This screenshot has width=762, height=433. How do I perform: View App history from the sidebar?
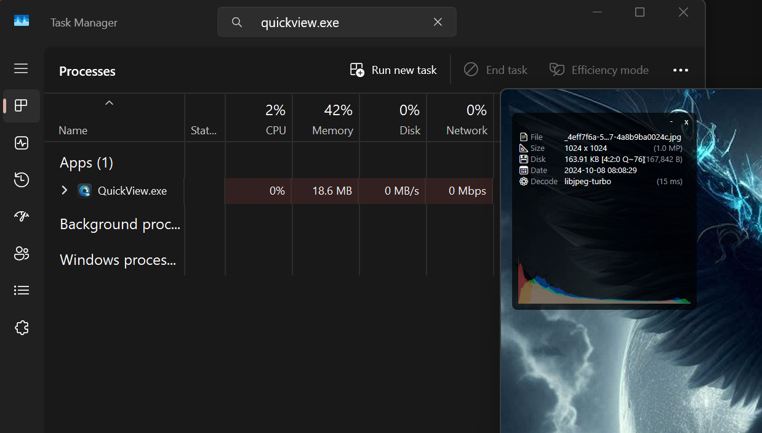(x=21, y=179)
